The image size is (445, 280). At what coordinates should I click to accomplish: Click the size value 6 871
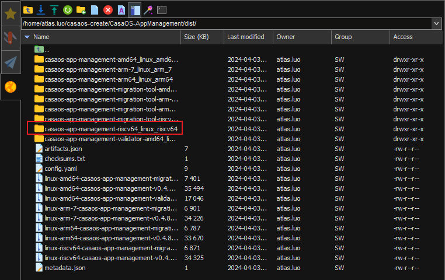coord(192,249)
